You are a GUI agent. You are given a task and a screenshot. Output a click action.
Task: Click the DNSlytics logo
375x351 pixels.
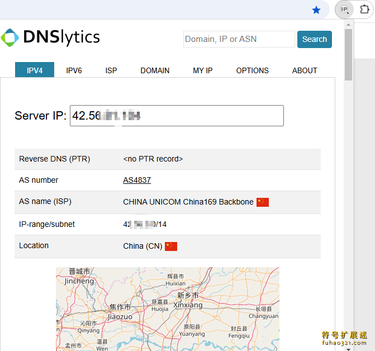coord(50,37)
